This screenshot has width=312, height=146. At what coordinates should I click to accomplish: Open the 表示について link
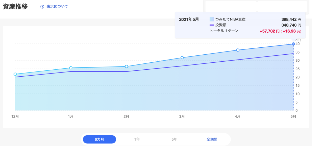[57, 6]
